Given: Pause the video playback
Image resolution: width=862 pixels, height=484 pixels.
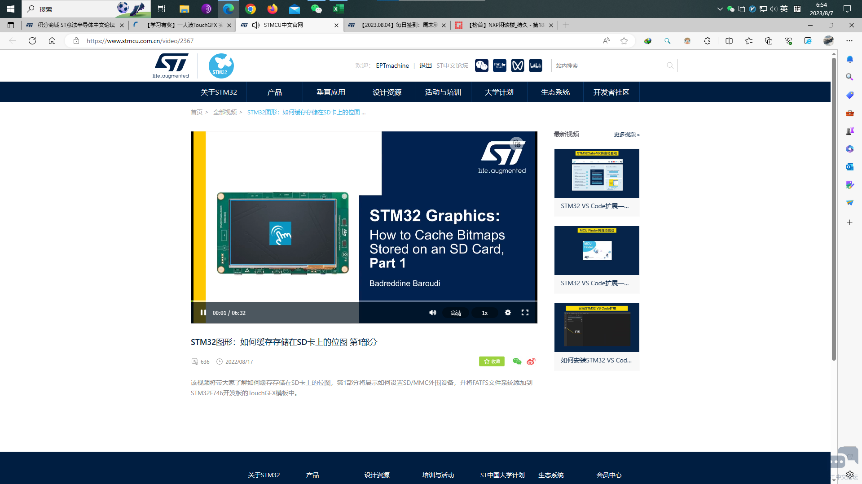Looking at the screenshot, I should [203, 313].
